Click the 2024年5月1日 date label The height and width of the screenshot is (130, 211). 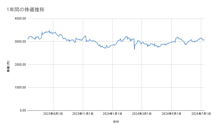(172, 114)
